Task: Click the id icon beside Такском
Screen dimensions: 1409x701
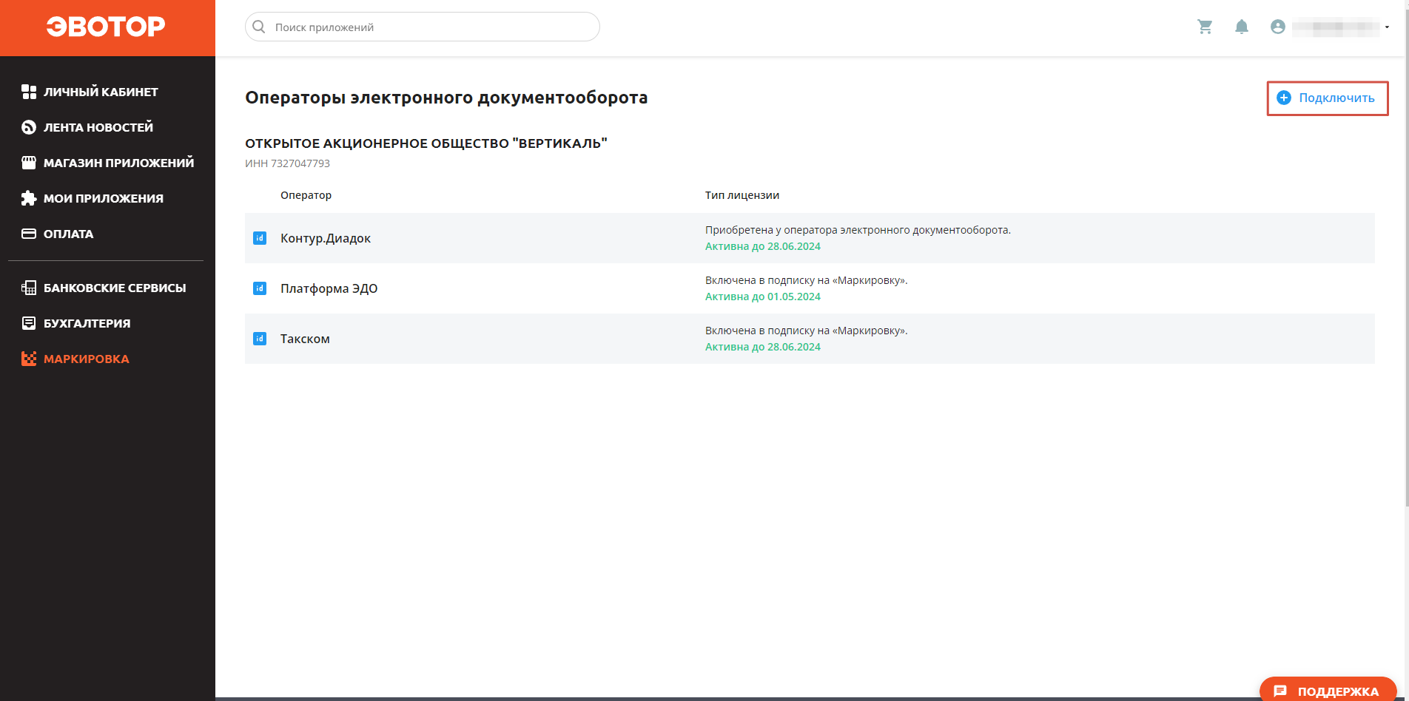Action: (260, 339)
